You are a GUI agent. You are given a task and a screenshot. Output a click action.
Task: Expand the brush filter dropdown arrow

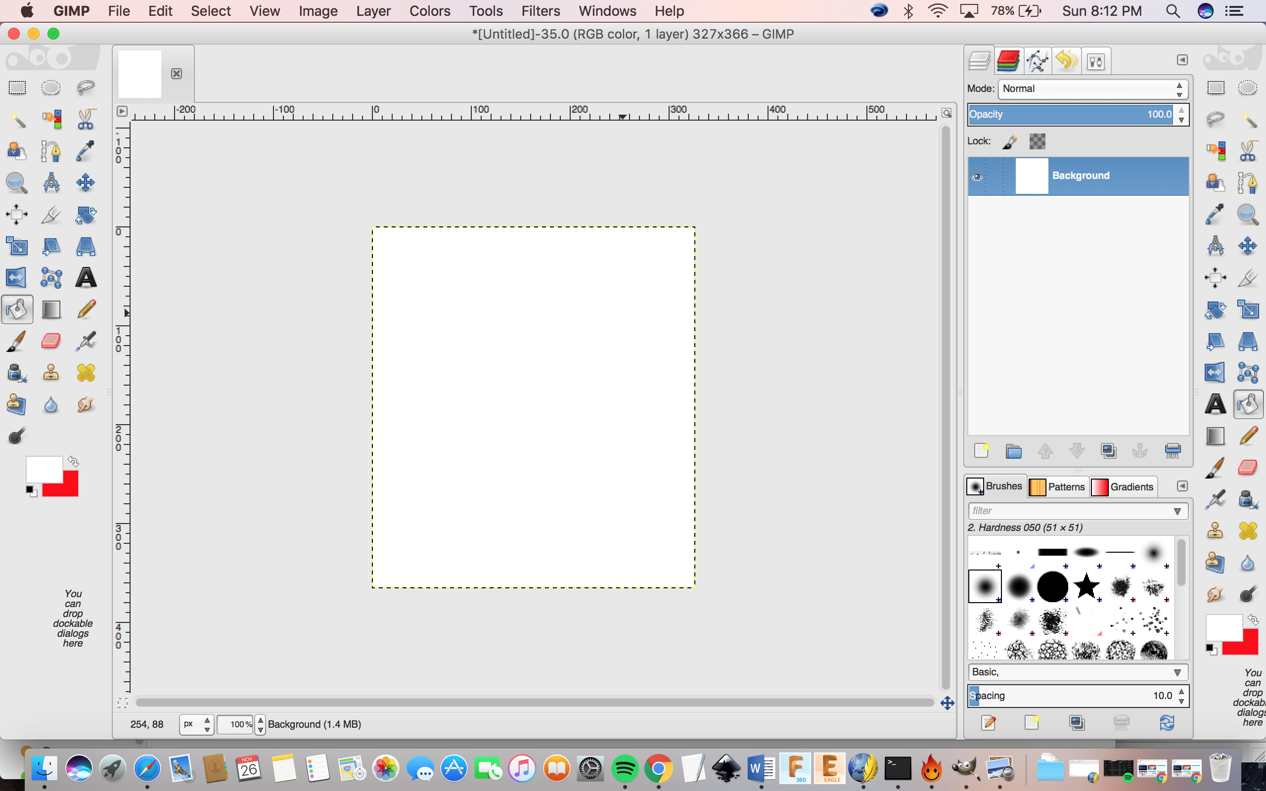(x=1177, y=511)
